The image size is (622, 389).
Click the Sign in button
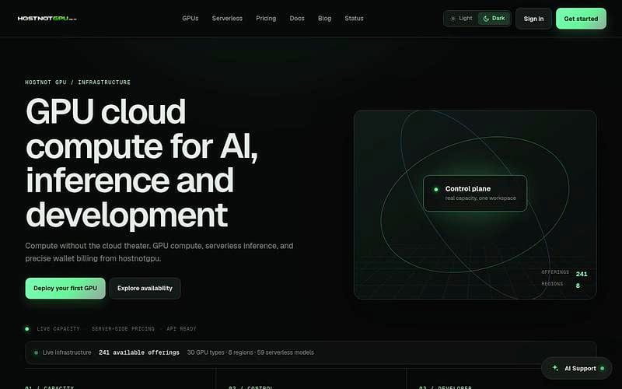tap(533, 19)
